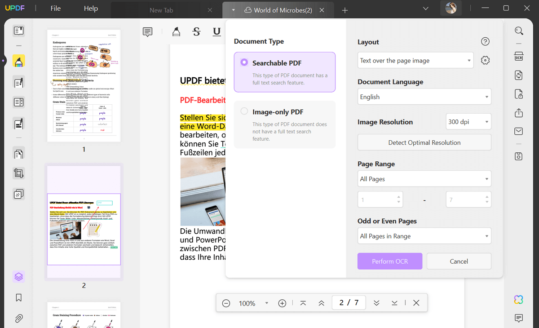
Task: Open the Layout help question mark
Action: [485, 41]
